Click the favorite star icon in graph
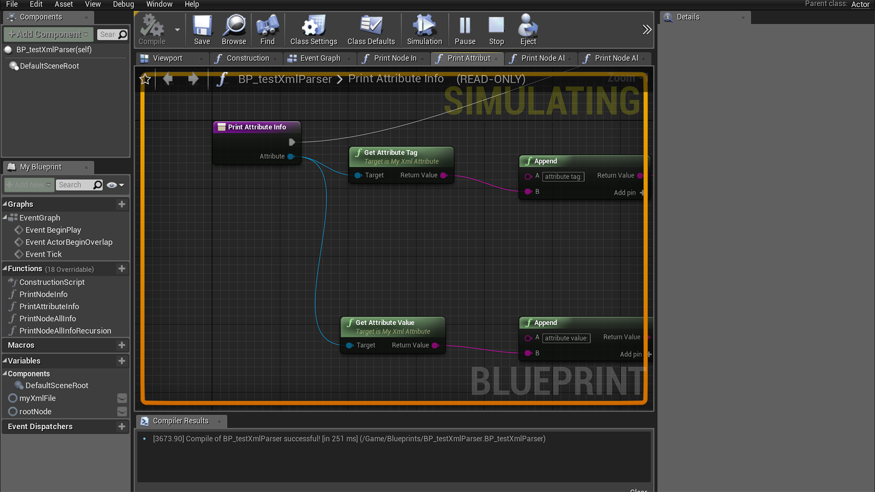The image size is (875, 492). pos(145,79)
